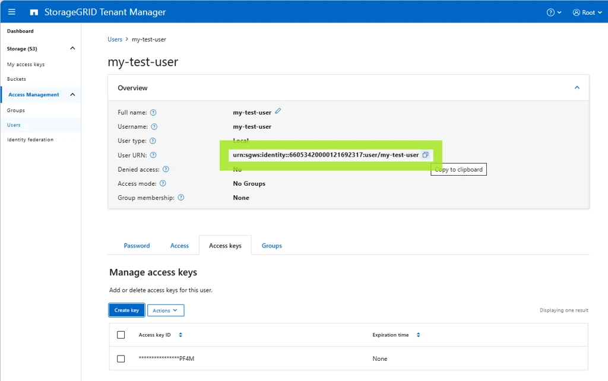Viewport: 608px width, 381px height.
Task: Open the hamburger navigation menu
Action: 12,12
